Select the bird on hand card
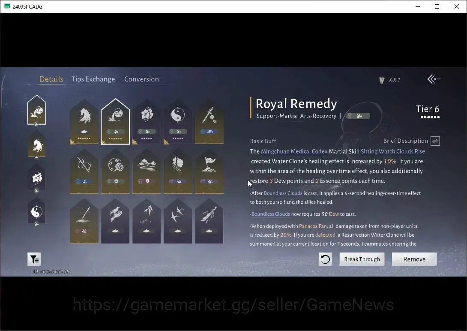 [x=115, y=221]
